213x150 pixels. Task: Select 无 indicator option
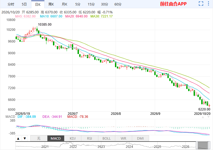(x=39, y=139)
